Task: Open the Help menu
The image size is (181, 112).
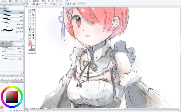Action: [x=67, y=1]
